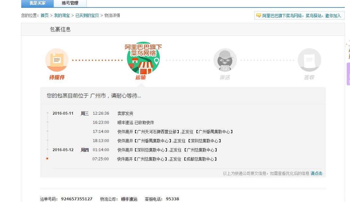Click the 物流详情 breadcrumb text
This screenshot has height=202, width=350.
(x=112, y=15)
